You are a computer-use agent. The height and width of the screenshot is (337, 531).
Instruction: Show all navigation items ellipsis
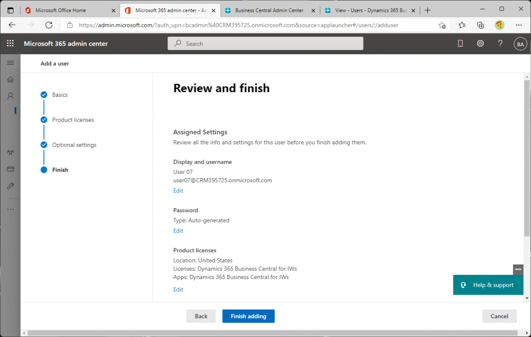coord(10,209)
